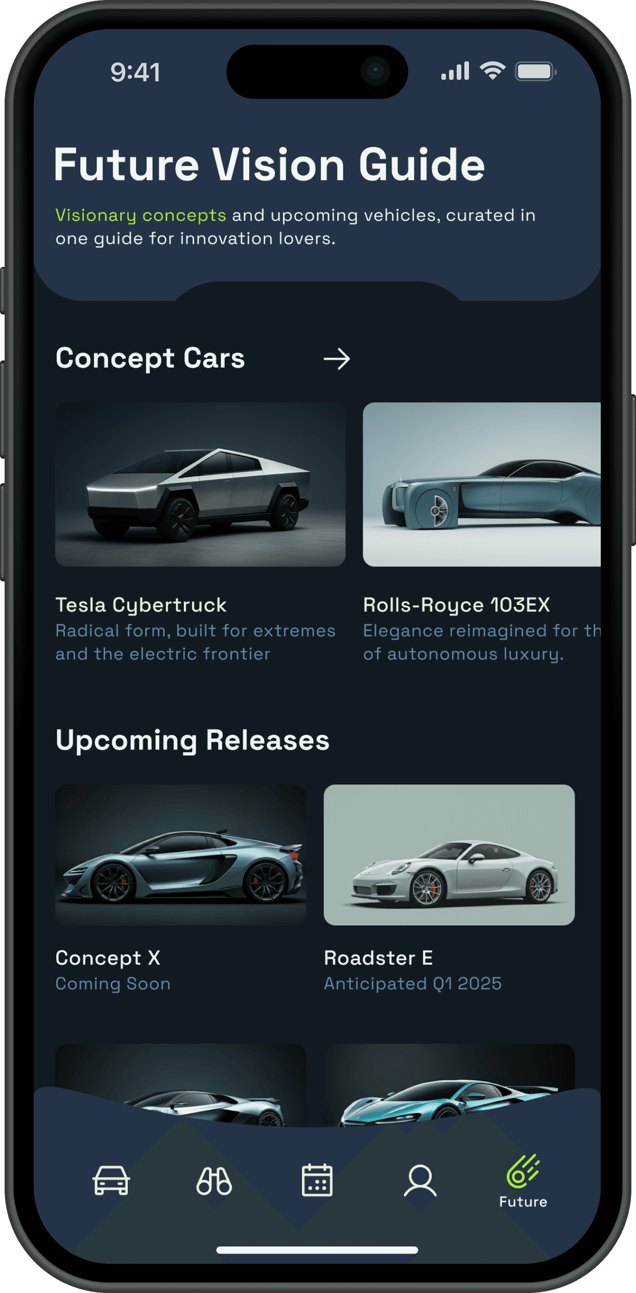Tap the Rolls-Royce 103EX title text

tap(456, 605)
